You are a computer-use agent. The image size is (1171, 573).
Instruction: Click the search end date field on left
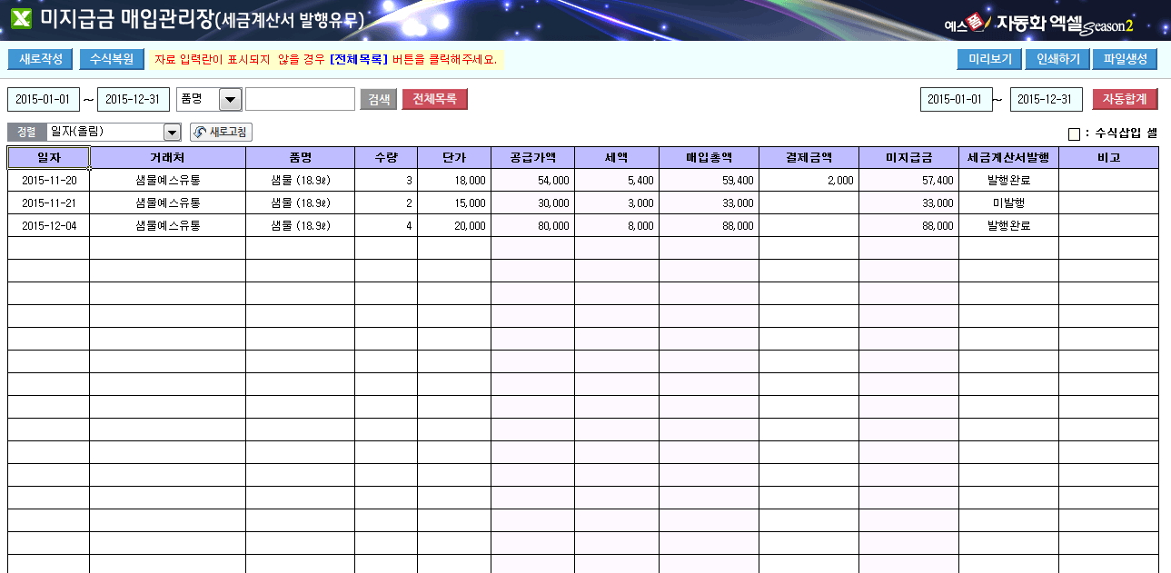(x=134, y=99)
